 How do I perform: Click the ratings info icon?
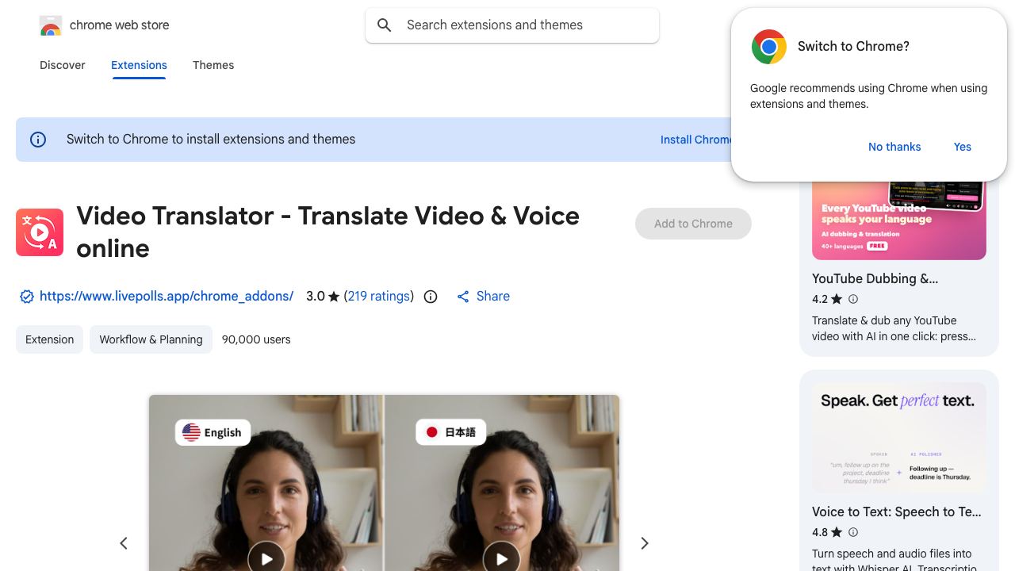pos(431,297)
